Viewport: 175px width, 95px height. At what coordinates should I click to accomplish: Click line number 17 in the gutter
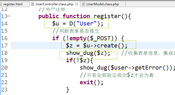click(x=4, y=46)
